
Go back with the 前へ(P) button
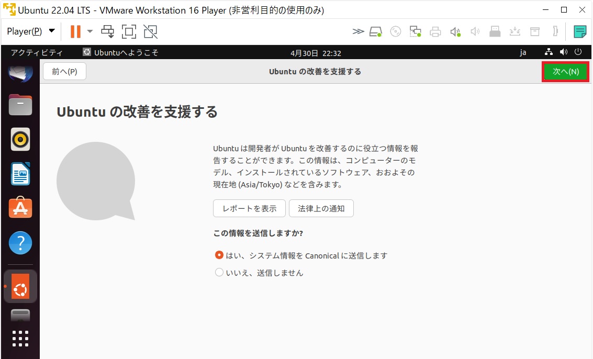pos(65,72)
